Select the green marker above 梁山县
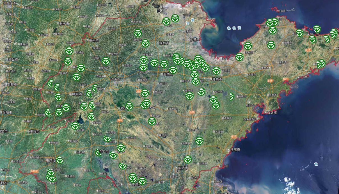 [x=75, y=126]
